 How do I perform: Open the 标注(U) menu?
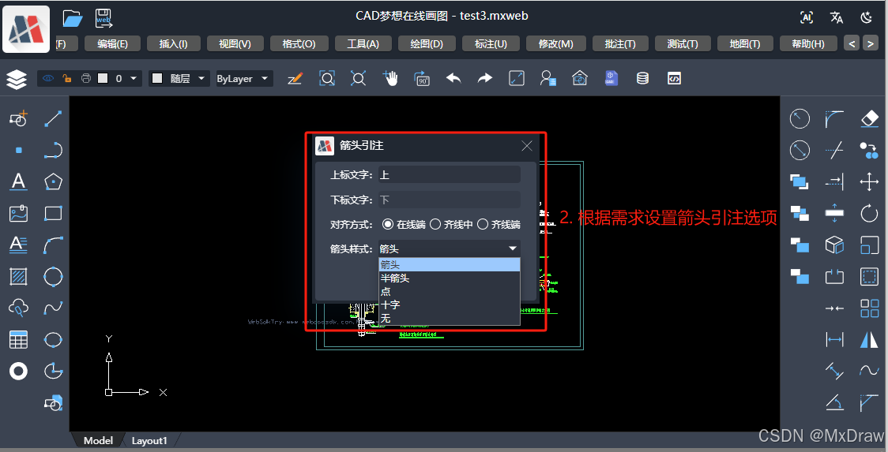click(x=491, y=43)
